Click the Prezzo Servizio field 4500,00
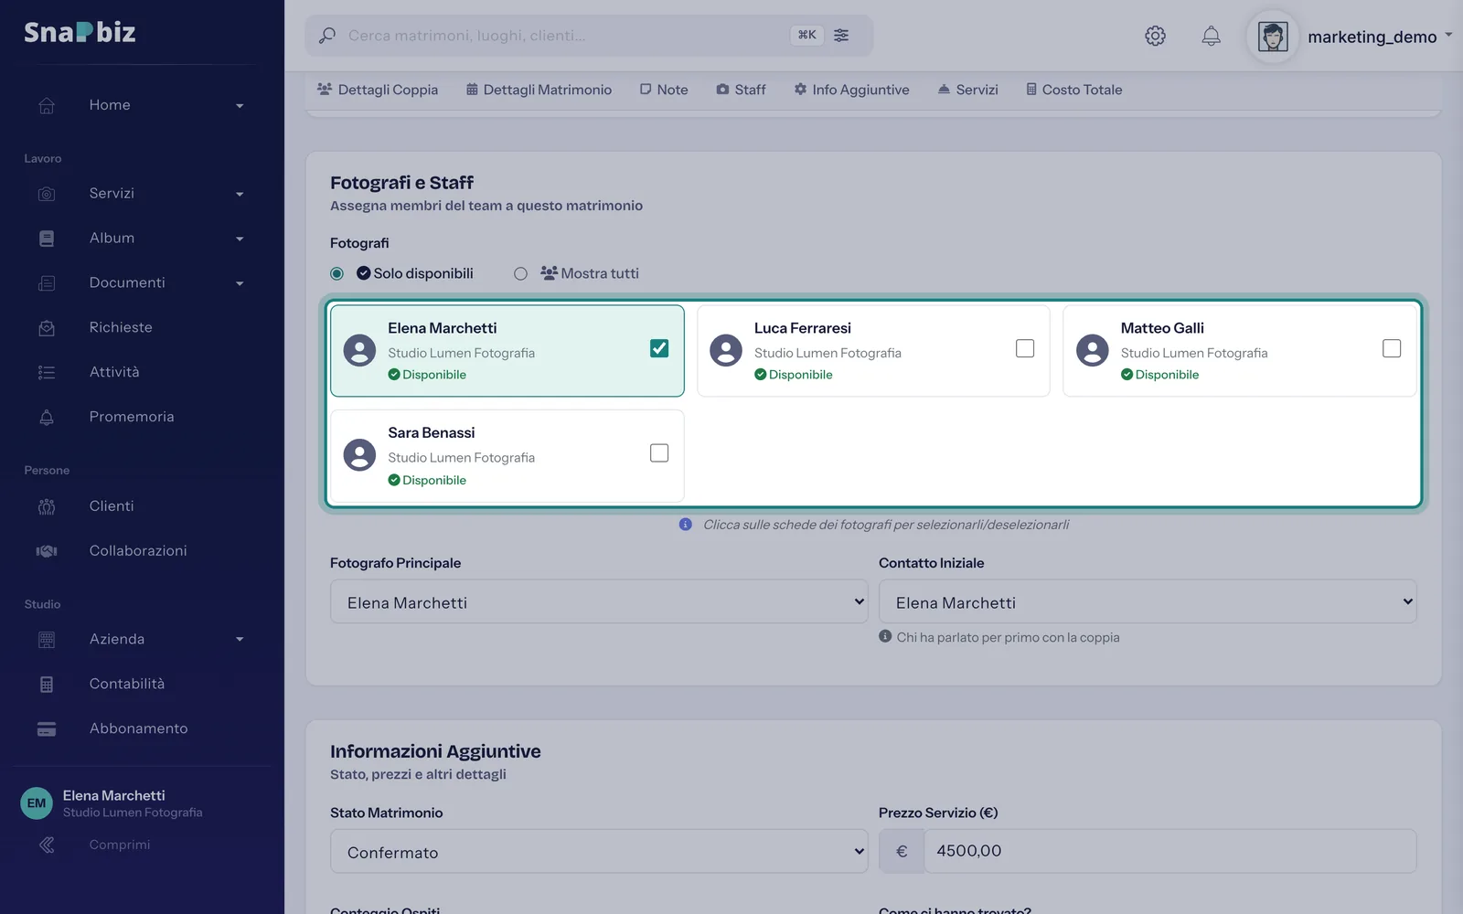Screen dimensions: 1463x914 tap(1170, 851)
